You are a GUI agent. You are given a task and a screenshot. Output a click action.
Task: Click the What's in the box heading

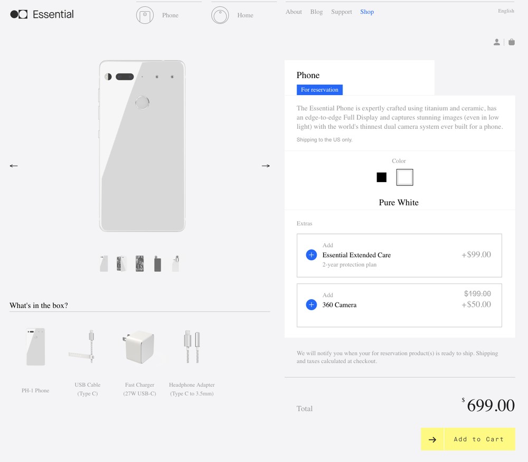(39, 305)
